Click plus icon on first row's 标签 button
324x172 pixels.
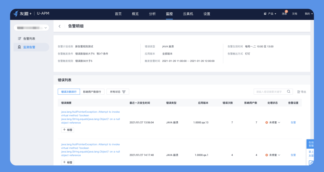(64, 130)
